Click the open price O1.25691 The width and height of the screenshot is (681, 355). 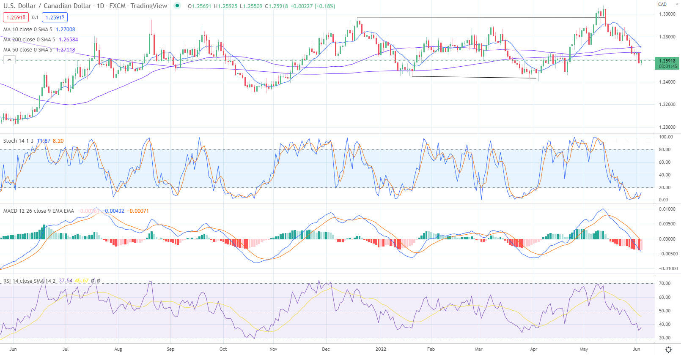[200, 6]
